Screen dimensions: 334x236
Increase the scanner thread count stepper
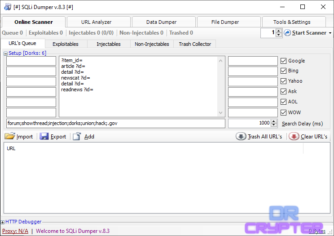click(x=279, y=31)
